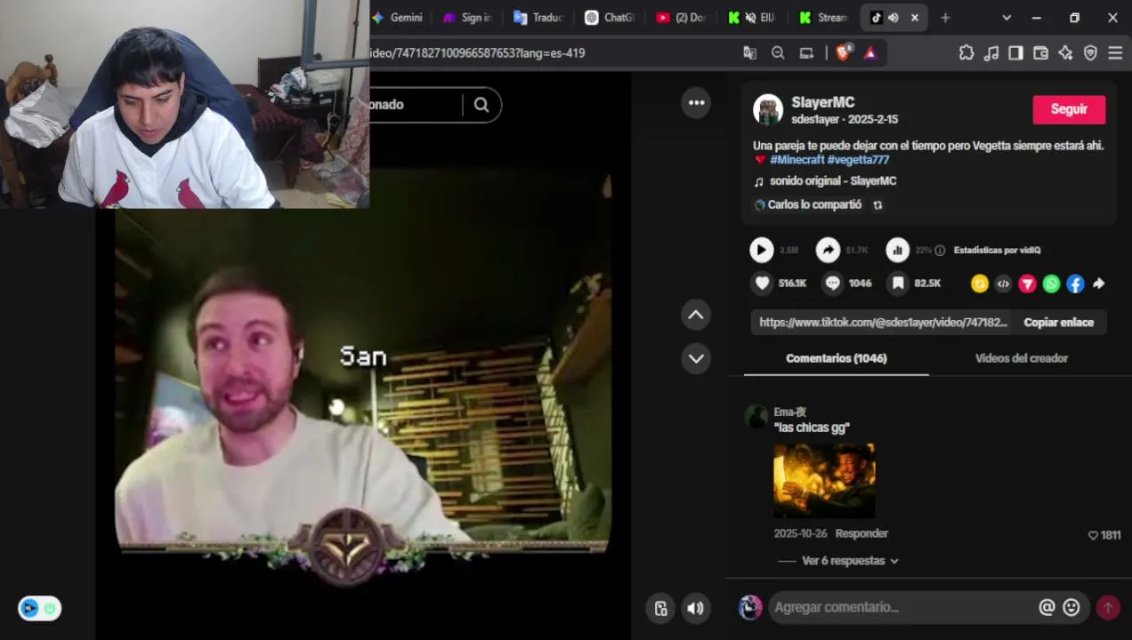The width and height of the screenshot is (1132, 640).
Task: Open the translate page icon in address bar
Action: tap(750, 53)
